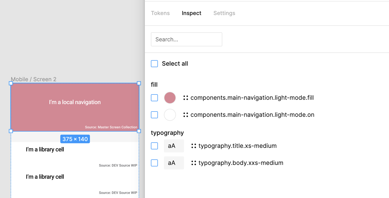This screenshot has height=198, width=389.
Task: Click the aA typography icon for typography.title.xs-medium
Action: pos(174,146)
